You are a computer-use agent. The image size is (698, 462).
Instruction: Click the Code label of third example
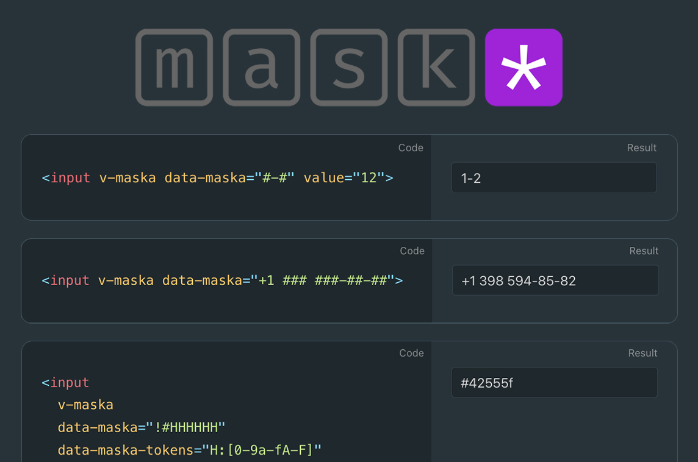[x=411, y=353]
